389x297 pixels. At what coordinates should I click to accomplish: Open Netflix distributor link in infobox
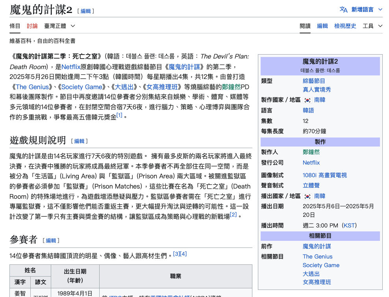[311, 163]
